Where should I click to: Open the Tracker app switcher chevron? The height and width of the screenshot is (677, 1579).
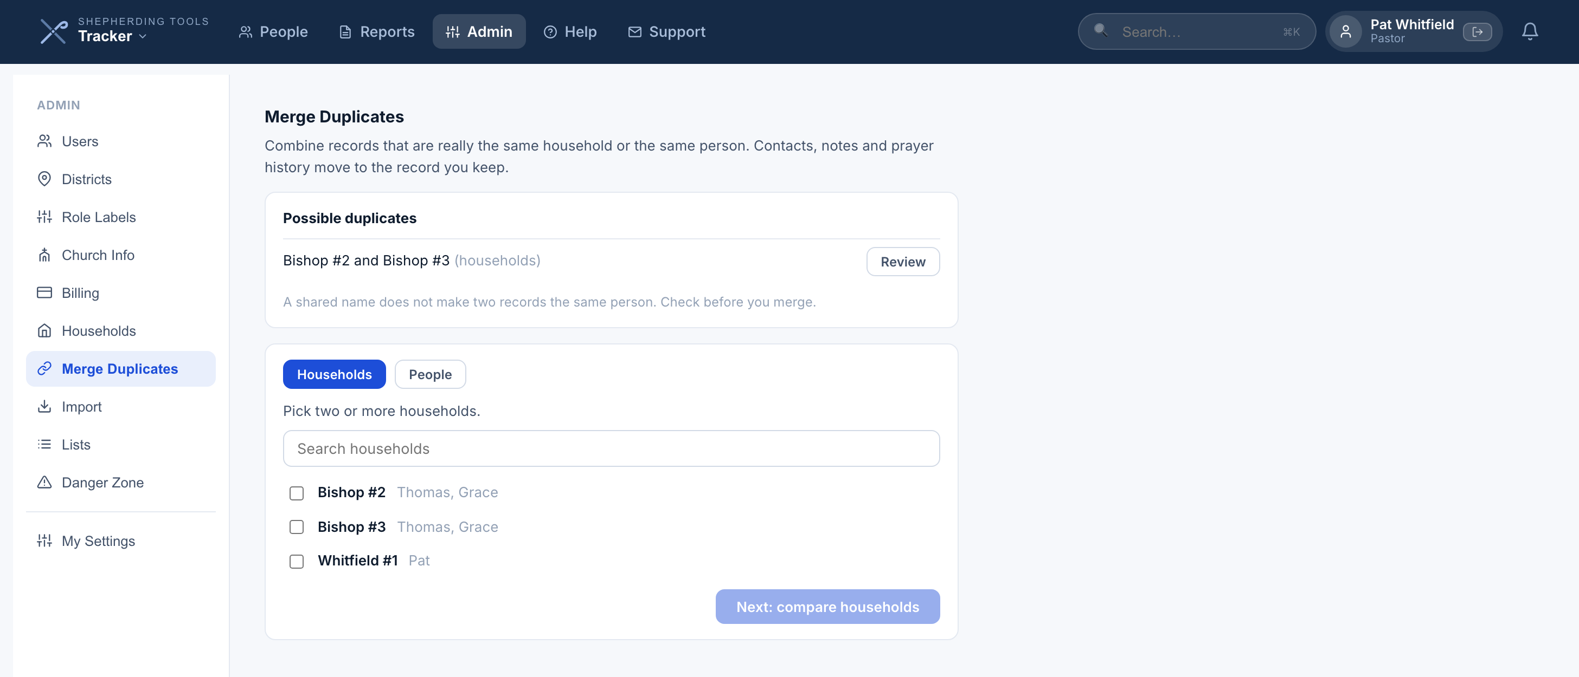coord(143,37)
